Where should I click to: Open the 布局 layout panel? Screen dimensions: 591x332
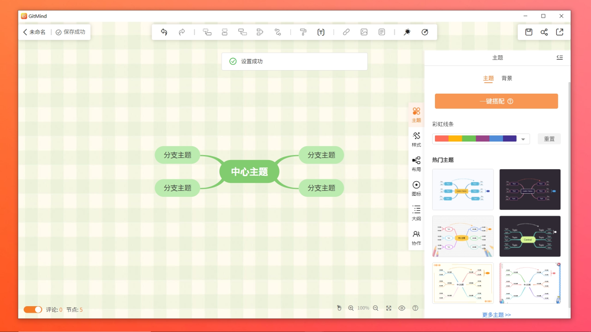coord(416,164)
